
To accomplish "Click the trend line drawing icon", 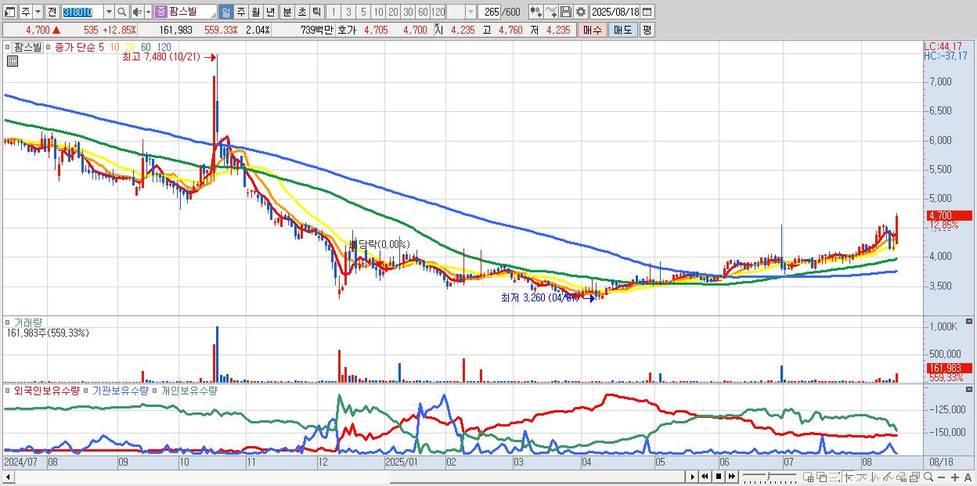I will tap(862, 477).
